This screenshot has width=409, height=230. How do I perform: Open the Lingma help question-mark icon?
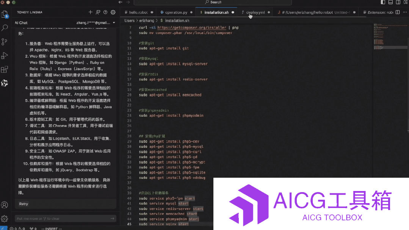105,12
